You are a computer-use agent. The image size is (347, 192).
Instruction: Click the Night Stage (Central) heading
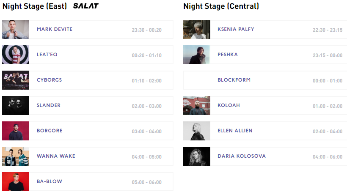(221, 6)
